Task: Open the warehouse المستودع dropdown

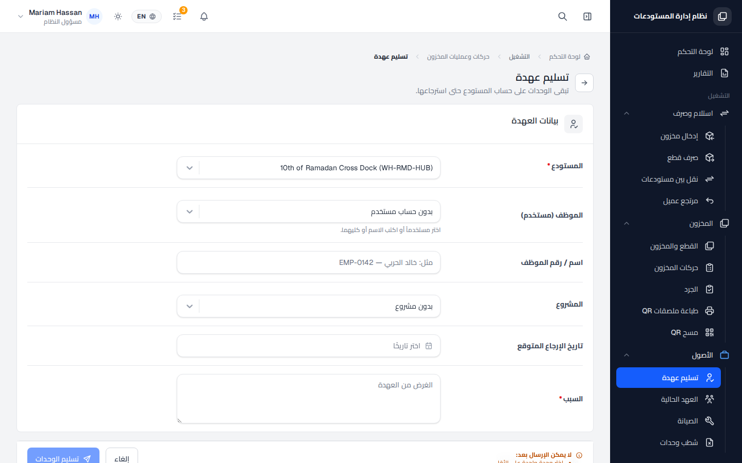Action: click(309, 168)
